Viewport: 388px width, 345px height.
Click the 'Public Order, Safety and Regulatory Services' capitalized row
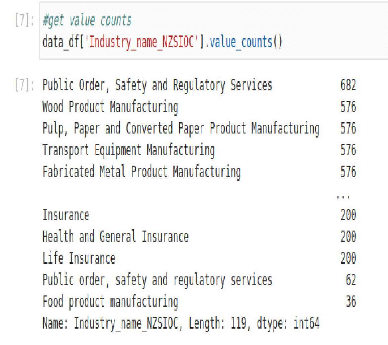click(157, 86)
